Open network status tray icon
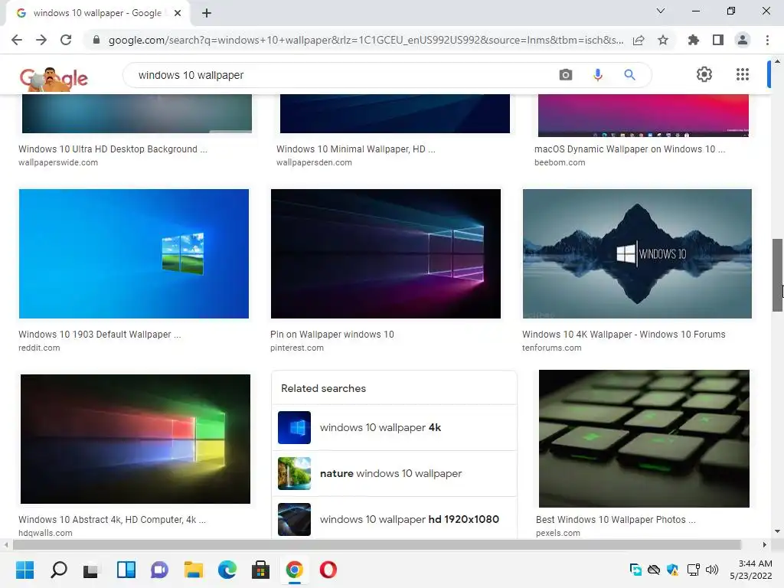784x588 pixels. (x=693, y=570)
